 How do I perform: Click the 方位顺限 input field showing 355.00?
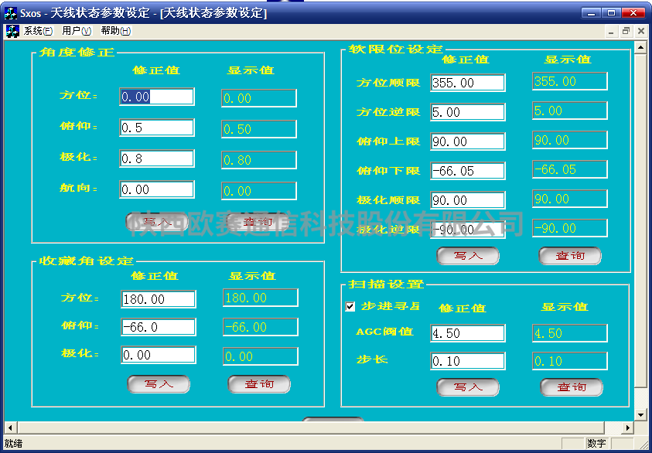click(x=468, y=83)
